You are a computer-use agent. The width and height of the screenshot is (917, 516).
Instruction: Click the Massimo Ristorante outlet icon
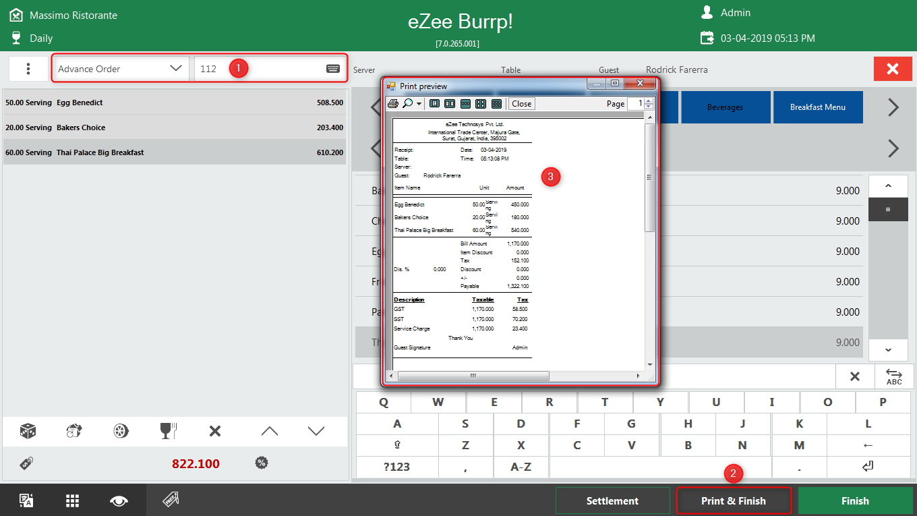(16, 15)
